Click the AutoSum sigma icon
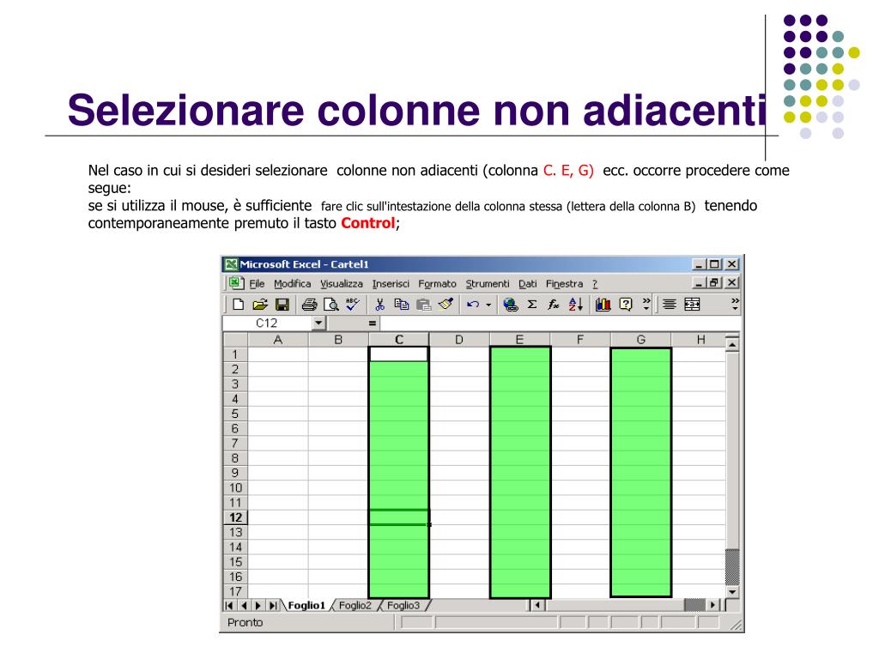The width and height of the screenshot is (879, 659). (x=532, y=305)
